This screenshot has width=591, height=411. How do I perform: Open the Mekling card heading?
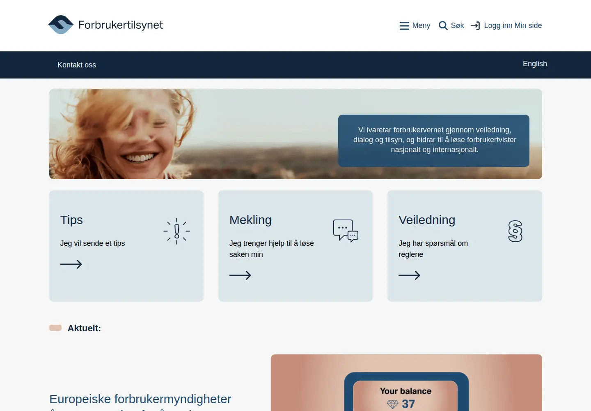[250, 220]
